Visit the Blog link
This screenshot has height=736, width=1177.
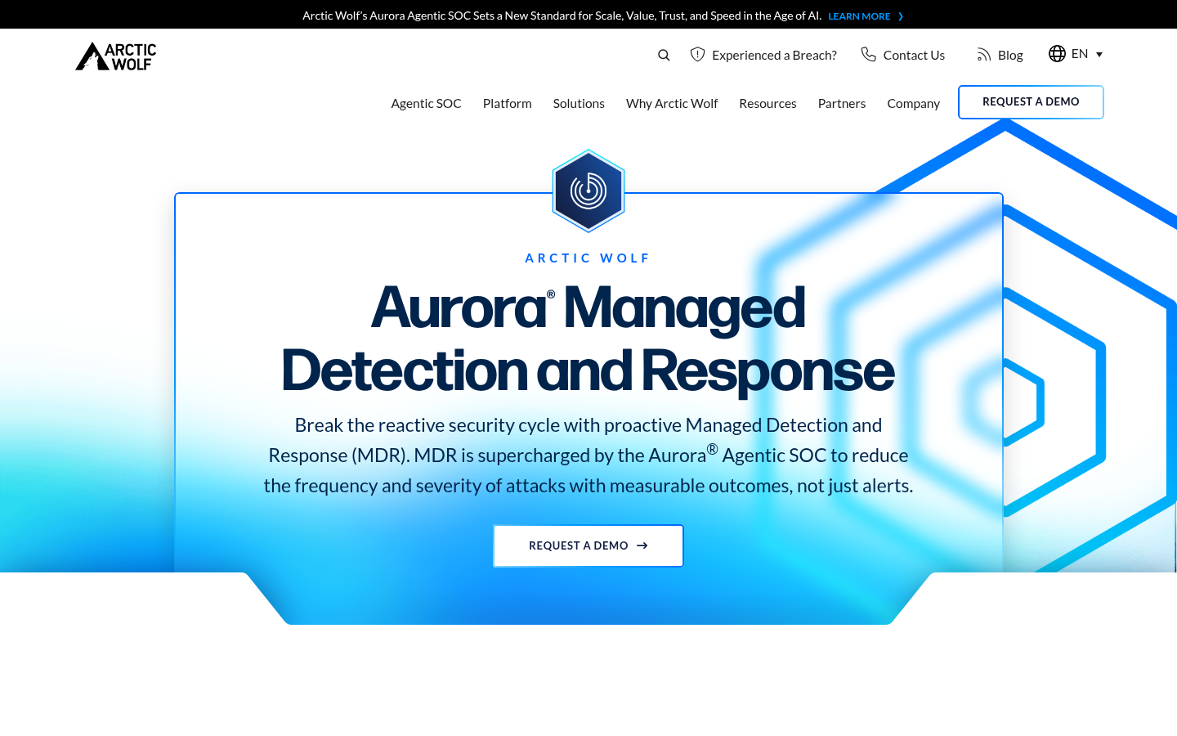[1010, 55]
